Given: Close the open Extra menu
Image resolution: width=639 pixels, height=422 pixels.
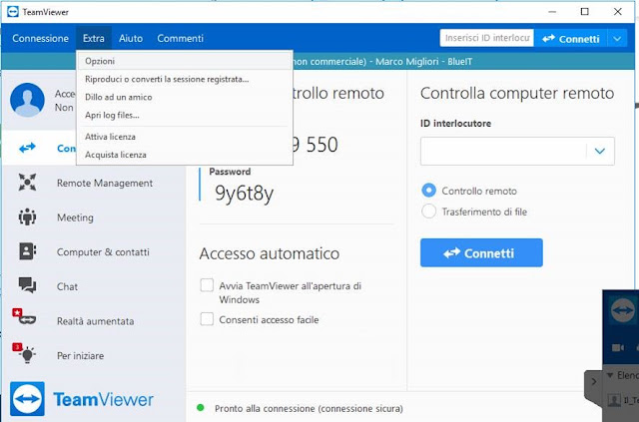Looking at the screenshot, I should pos(94,38).
